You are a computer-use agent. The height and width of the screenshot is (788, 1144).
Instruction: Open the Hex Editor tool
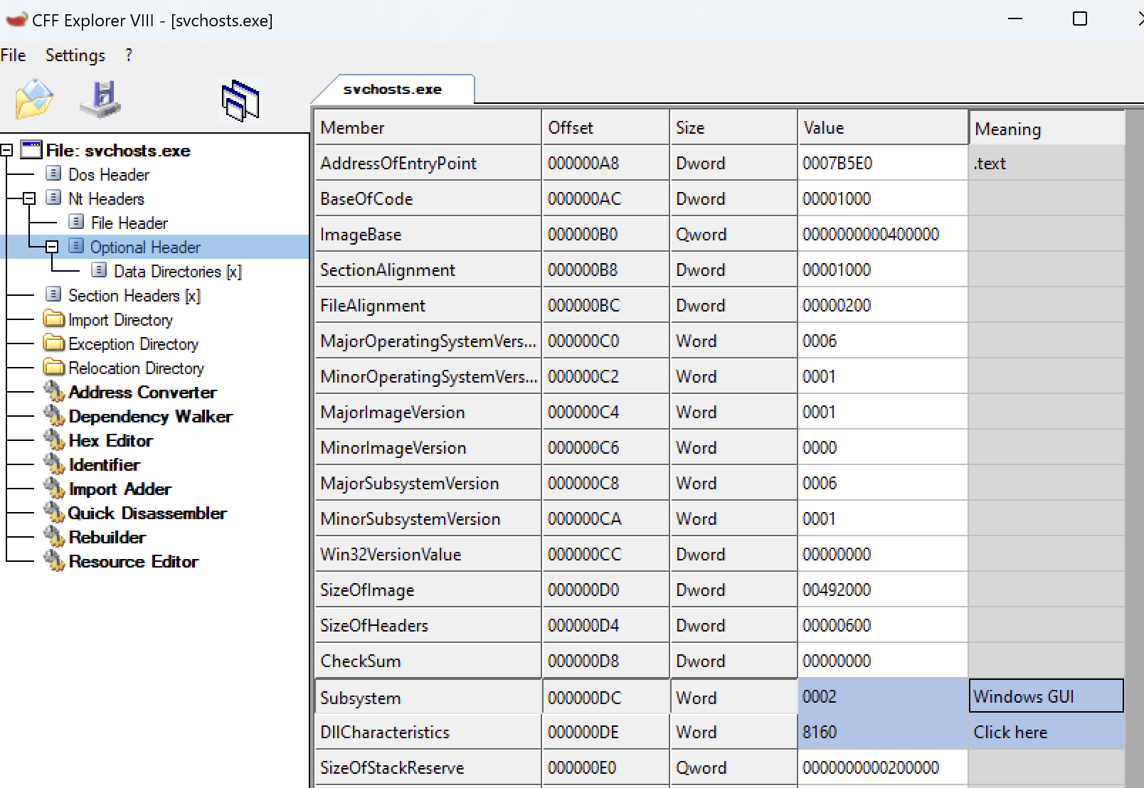tap(110, 440)
